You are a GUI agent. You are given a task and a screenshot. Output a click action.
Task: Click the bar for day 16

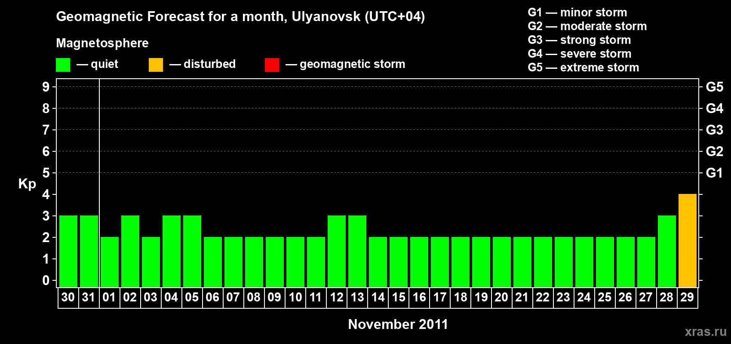(419, 262)
